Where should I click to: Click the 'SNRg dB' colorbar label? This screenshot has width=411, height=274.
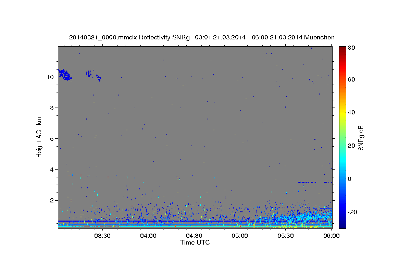tap(360, 138)
